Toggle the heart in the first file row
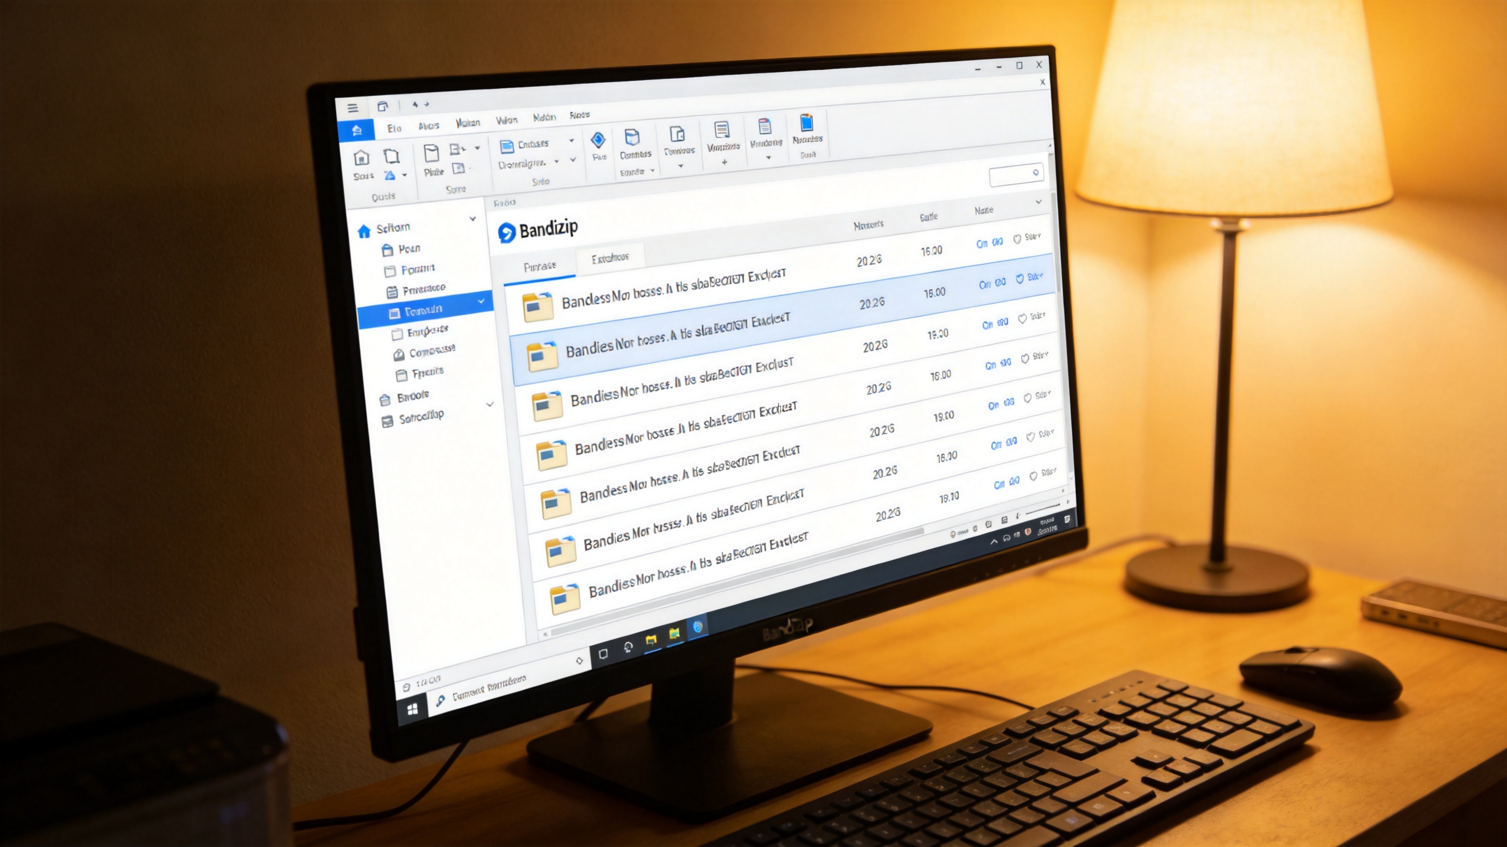Image resolution: width=1507 pixels, height=847 pixels. tap(1018, 239)
